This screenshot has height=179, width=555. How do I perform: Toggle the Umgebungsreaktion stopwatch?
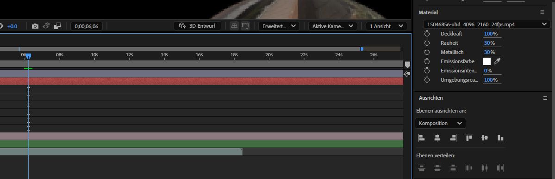(x=427, y=80)
